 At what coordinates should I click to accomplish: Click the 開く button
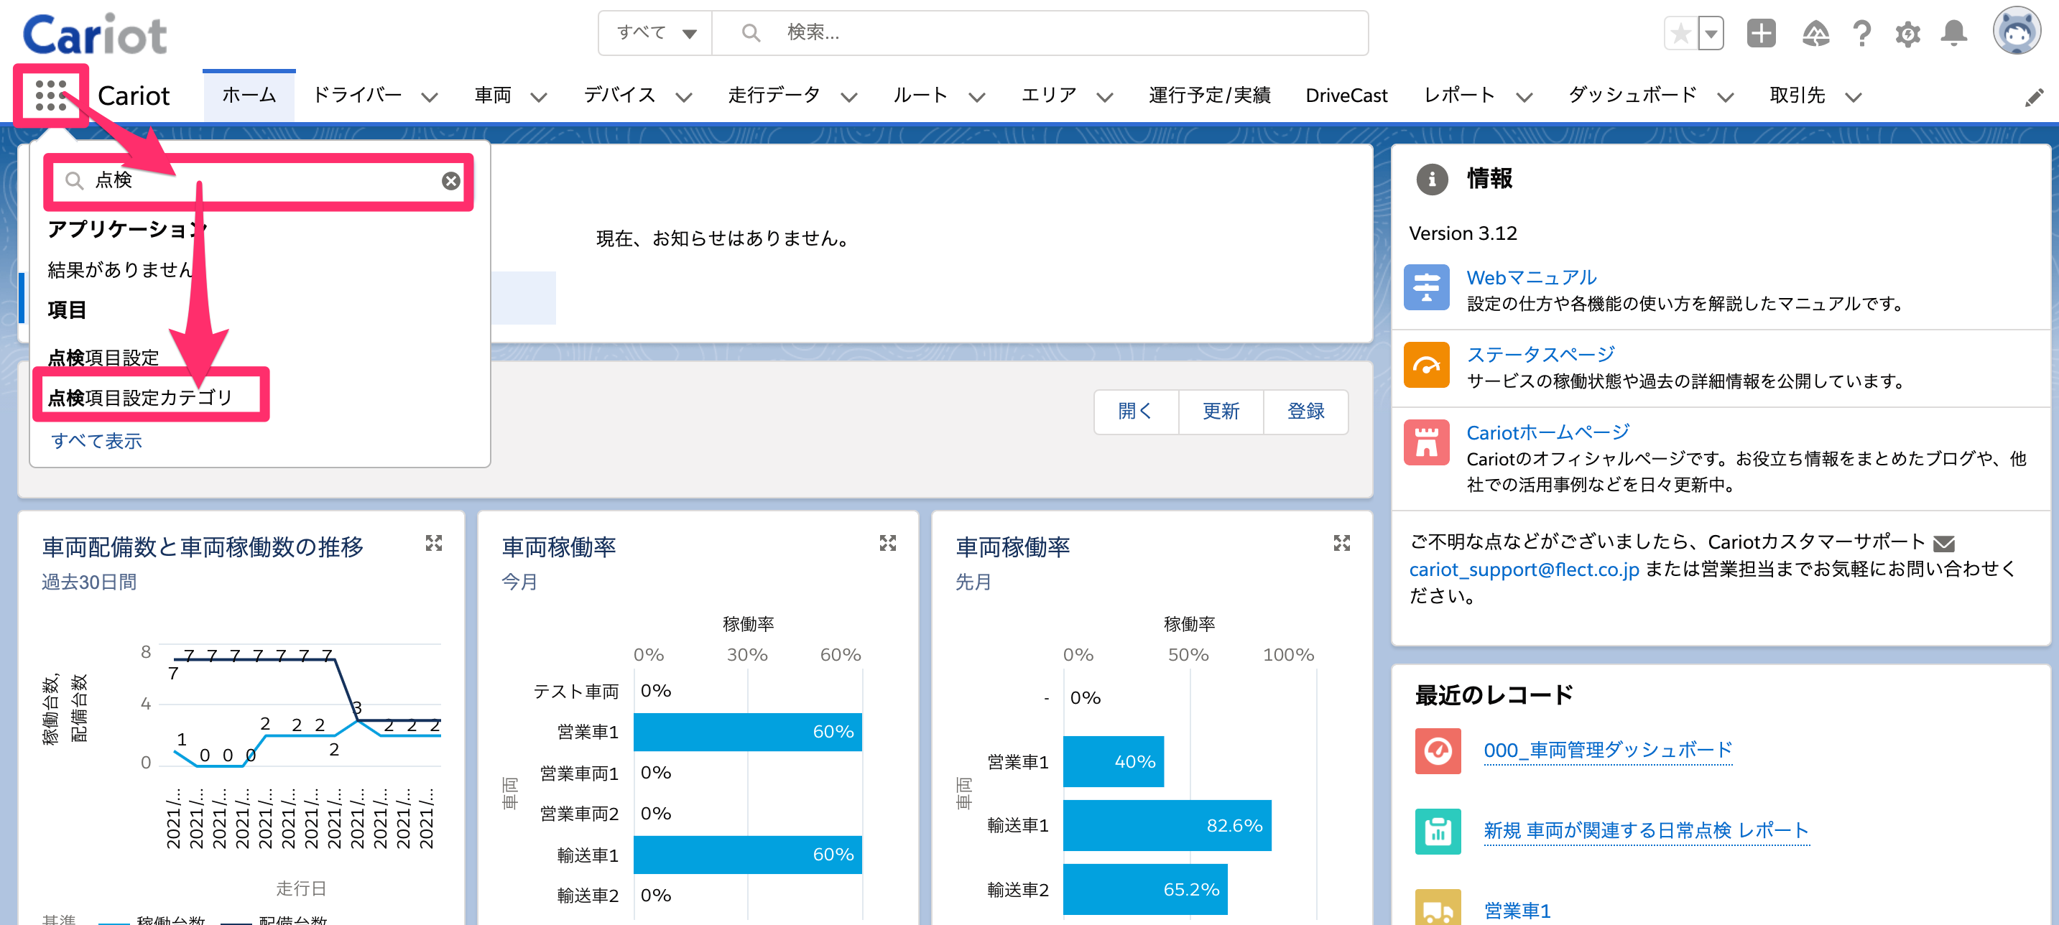(x=1136, y=412)
